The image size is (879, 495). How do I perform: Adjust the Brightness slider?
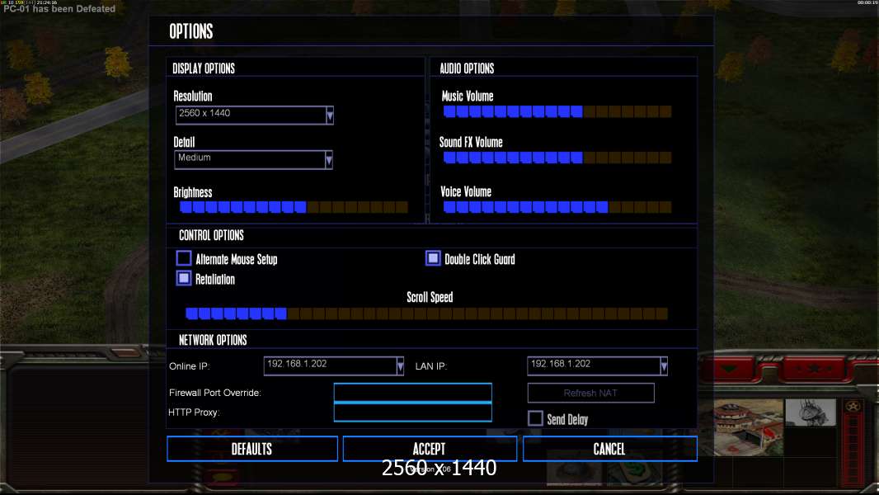pyautogui.click(x=294, y=207)
